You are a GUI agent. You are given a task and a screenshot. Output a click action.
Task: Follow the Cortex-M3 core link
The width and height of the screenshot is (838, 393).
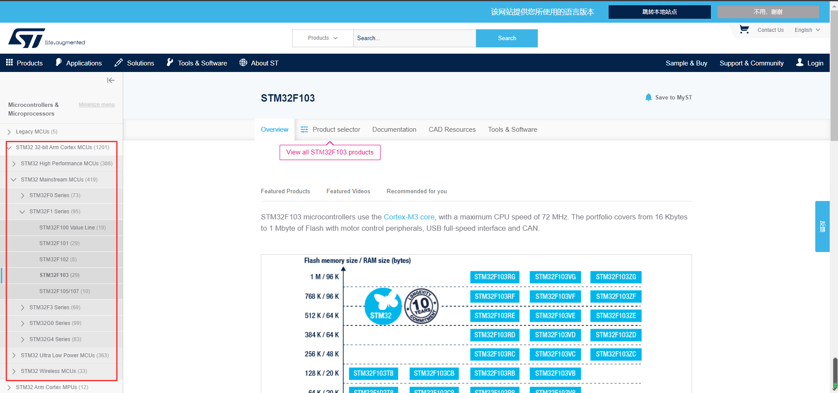[409, 217]
